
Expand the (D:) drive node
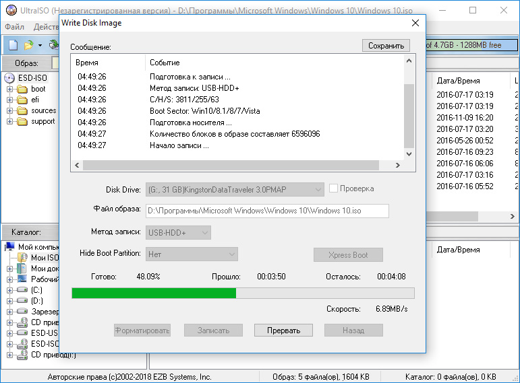tap(9, 302)
